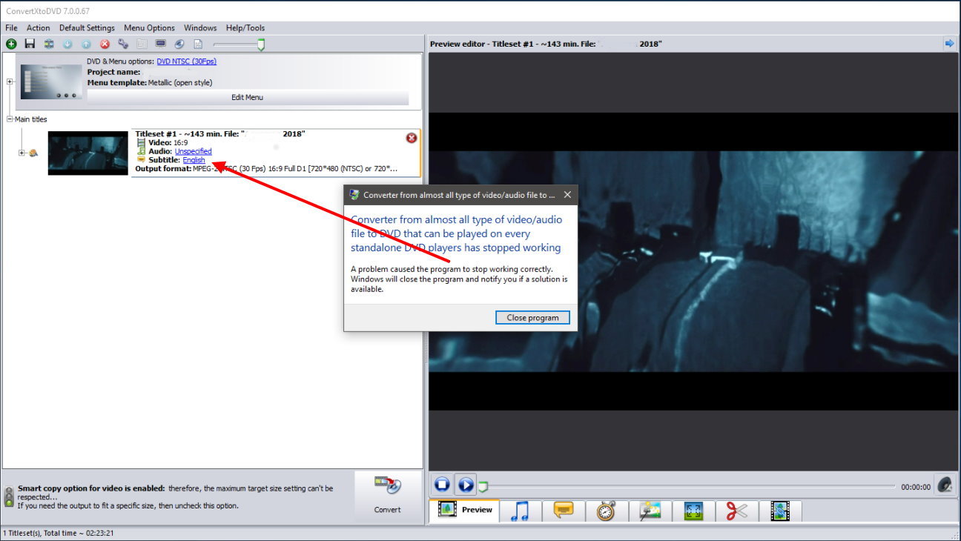The image size is (961, 541).
Task: Click the blue move up arrow icon
Action: (86, 44)
